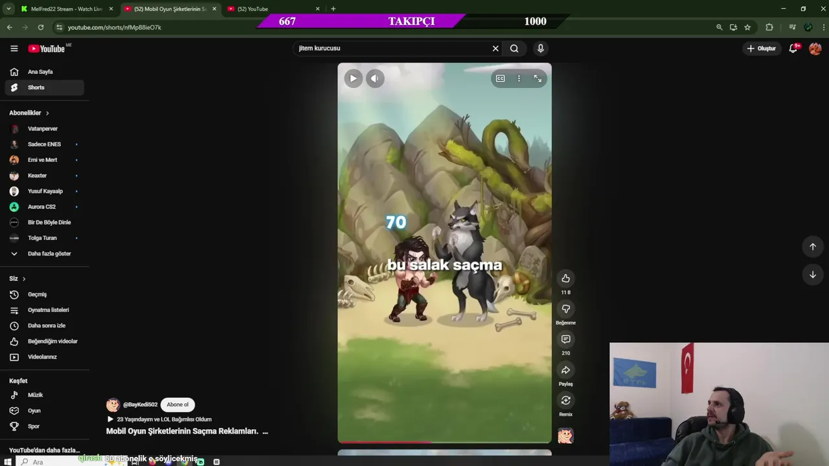This screenshot has height=466, width=829.
Task: Open the Sadece ENES channel
Action: click(44, 144)
